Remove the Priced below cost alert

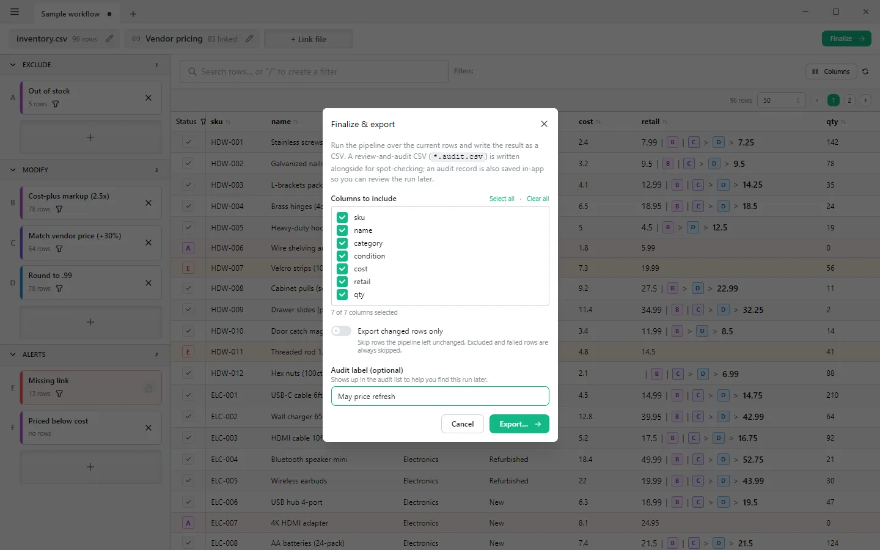point(148,428)
